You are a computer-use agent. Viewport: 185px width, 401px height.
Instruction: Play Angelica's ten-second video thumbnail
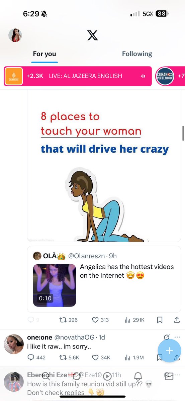pyautogui.click(x=55, y=285)
